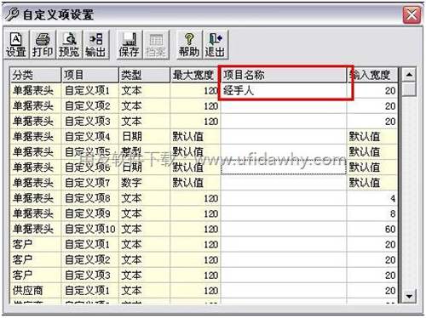
Task: Select the 经手人 project name cell
Action: 284,91
